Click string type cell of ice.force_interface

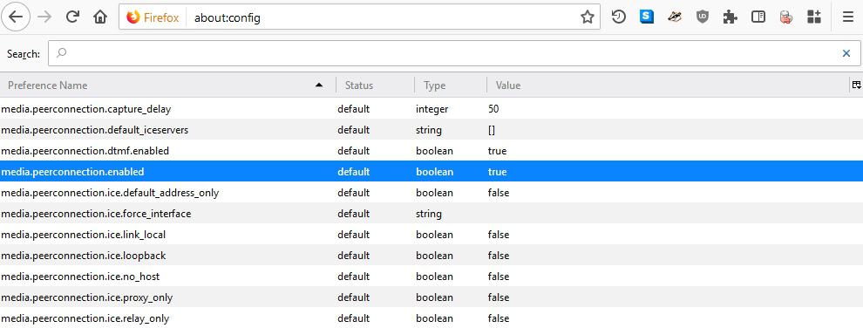[429, 214]
